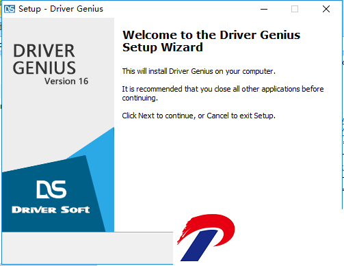
Task: Click the 'Welcome to the Driver Genius Setup Wizard' title
Action: pos(211,41)
